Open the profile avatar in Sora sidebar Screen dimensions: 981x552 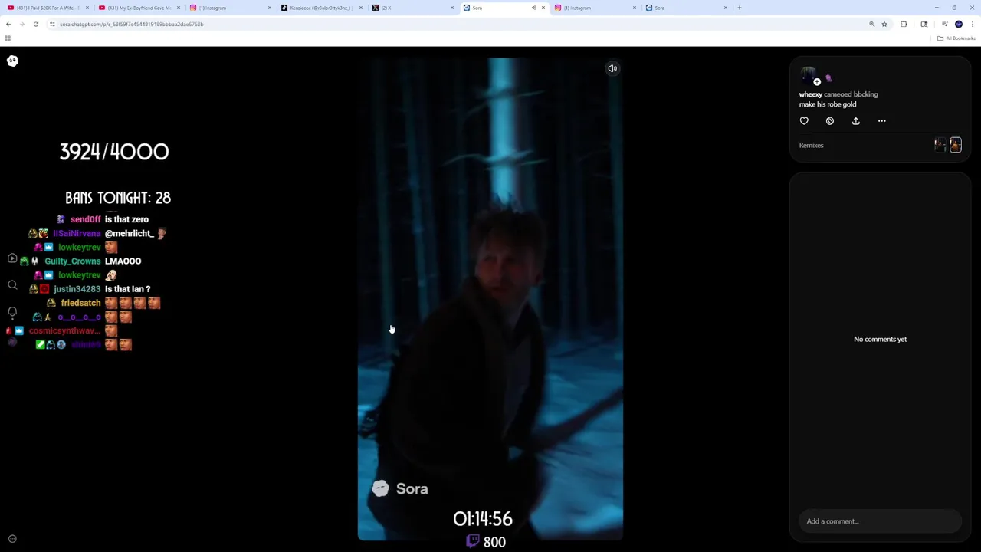pos(12,342)
